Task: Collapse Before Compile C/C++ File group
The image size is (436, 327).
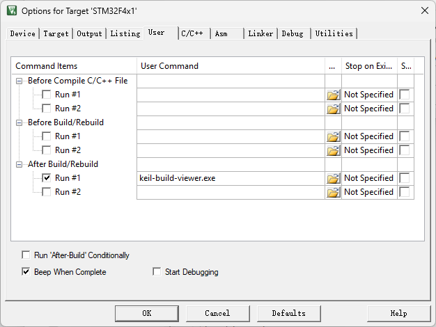Action: click(19, 81)
